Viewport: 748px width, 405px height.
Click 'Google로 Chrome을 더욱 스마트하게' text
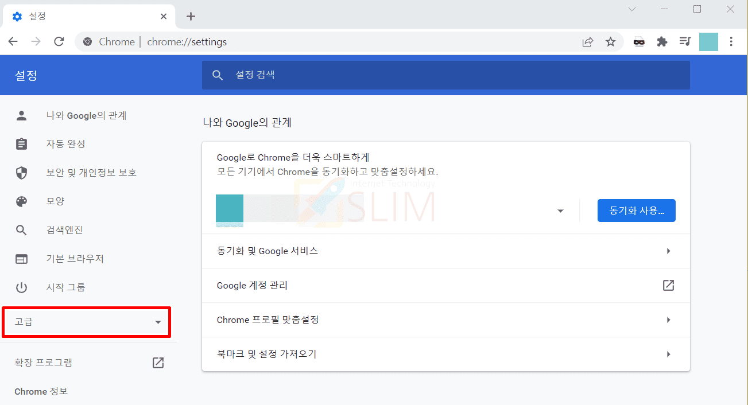(293, 157)
